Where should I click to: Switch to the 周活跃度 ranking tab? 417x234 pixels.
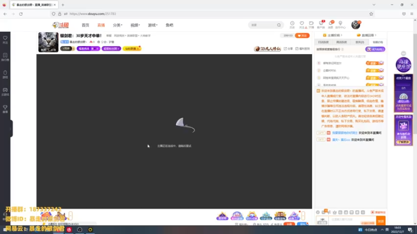[x=341, y=42]
